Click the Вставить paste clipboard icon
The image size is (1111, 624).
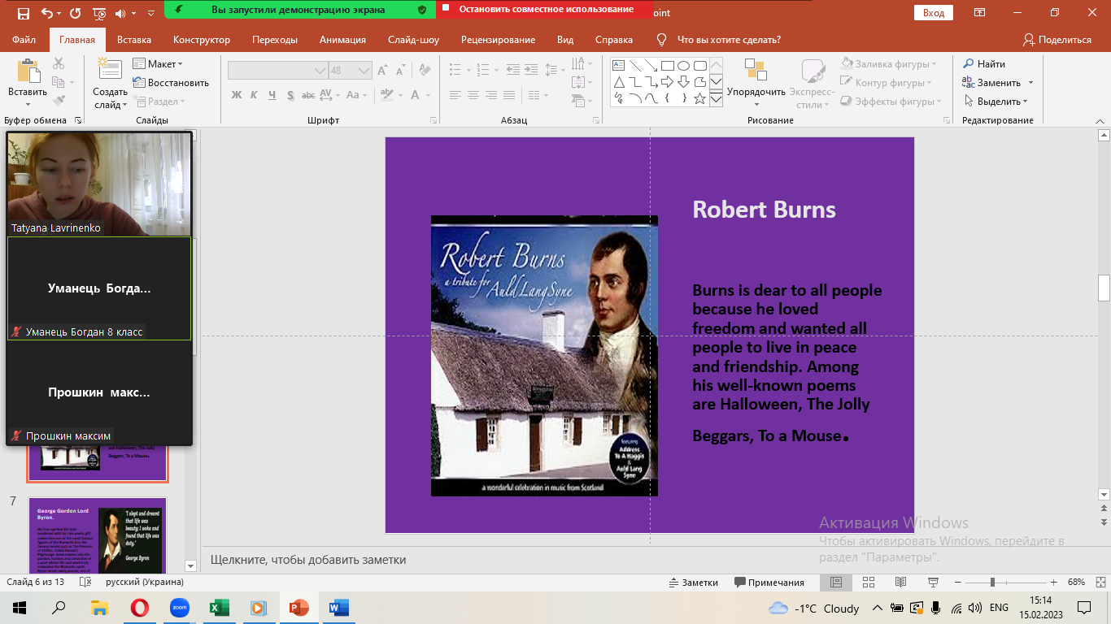pyautogui.click(x=28, y=71)
